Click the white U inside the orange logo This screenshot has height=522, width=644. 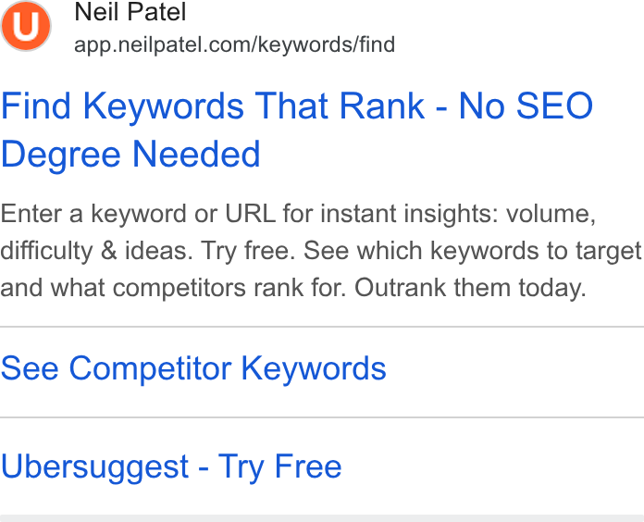[26, 26]
